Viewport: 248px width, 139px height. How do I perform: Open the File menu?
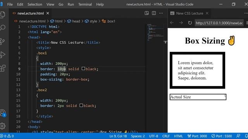click(10, 4)
